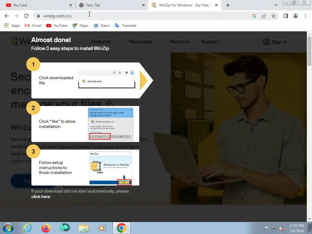Click the 'Almost done!' heading
This screenshot has height=234, width=312.
click(x=51, y=40)
